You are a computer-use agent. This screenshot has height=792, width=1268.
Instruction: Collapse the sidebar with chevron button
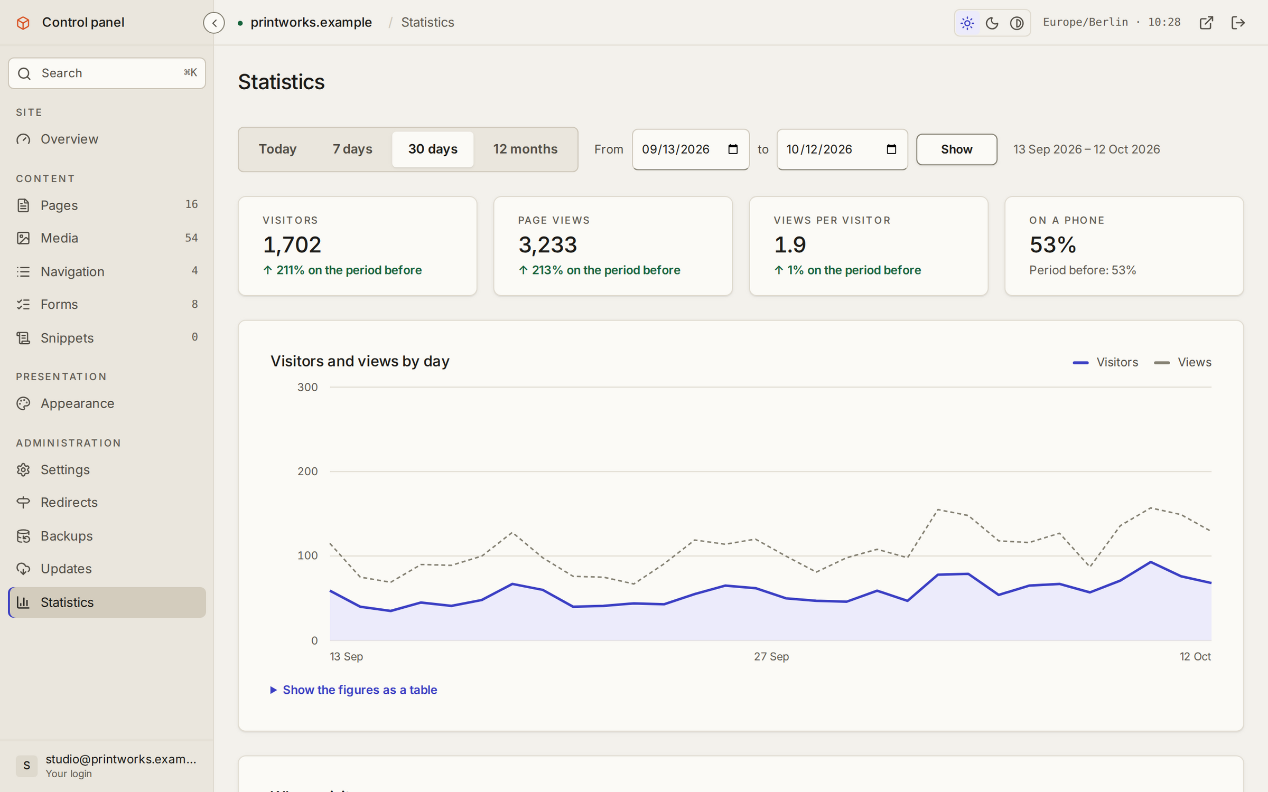(214, 23)
